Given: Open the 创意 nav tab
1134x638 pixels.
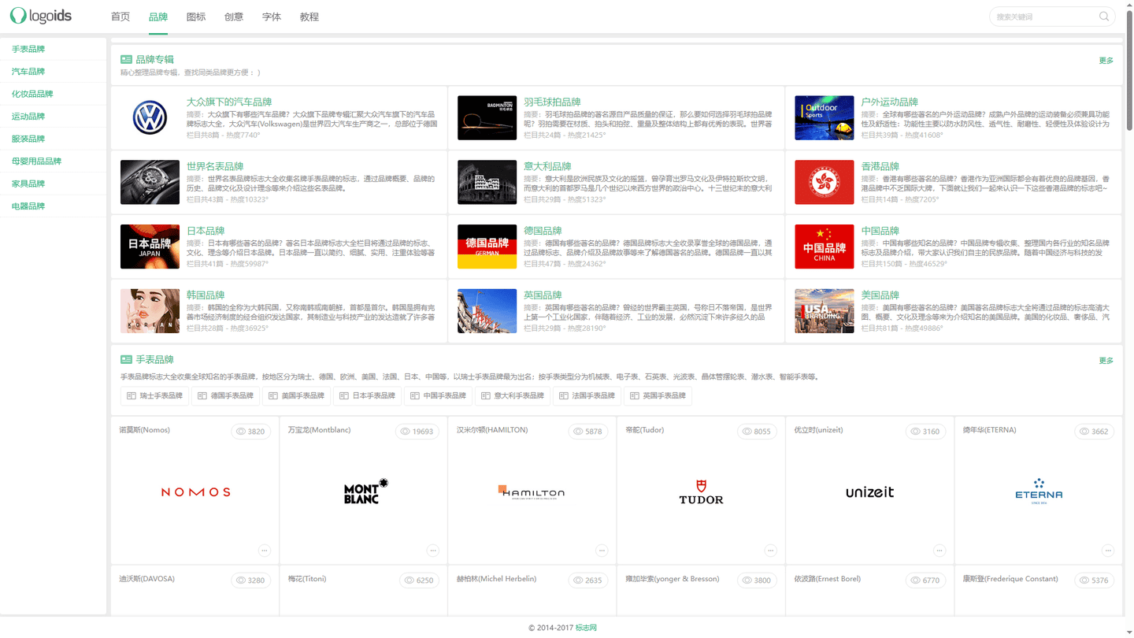Looking at the screenshot, I should pyautogui.click(x=234, y=17).
